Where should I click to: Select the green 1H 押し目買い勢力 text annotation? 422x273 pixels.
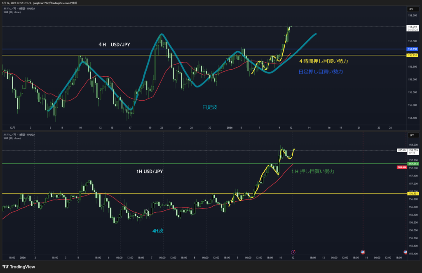[x=313, y=171]
